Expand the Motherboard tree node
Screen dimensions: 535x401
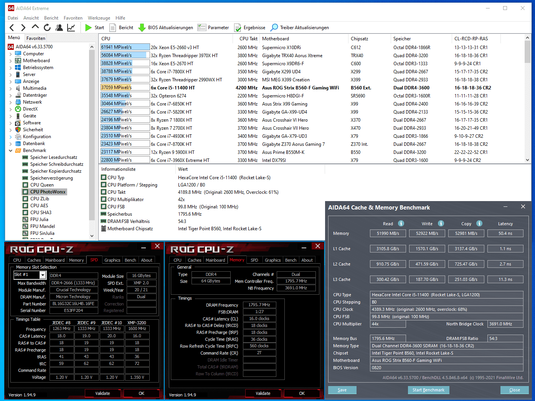point(10,61)
